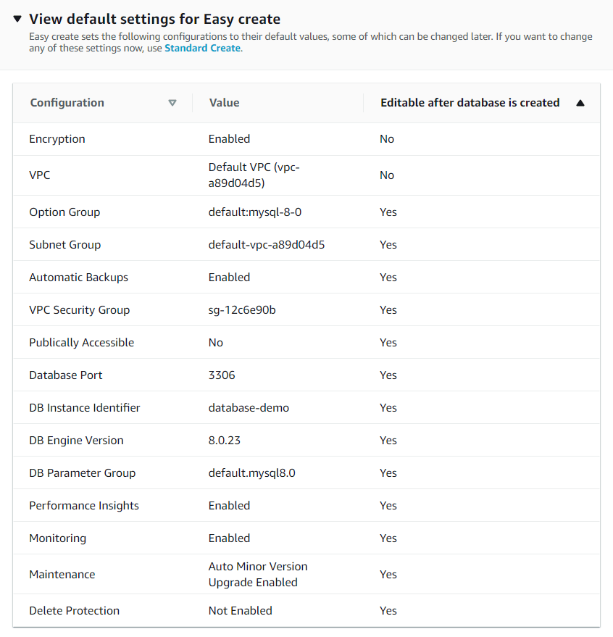Click the sg-12c6e90b security group value
This screenshot has height=637, width=613.
click(x=242, y=310)
